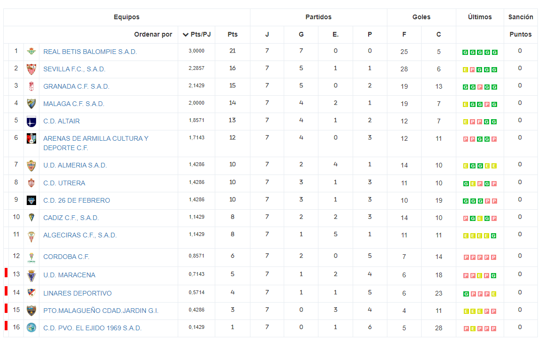Open U.D. ALMERIA S.A.D. team link
This screenshot has width=544, height=342.
tap(75, 165)
